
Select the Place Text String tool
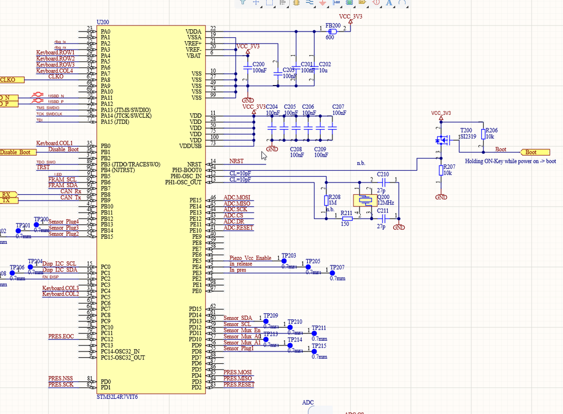point(389,2)
